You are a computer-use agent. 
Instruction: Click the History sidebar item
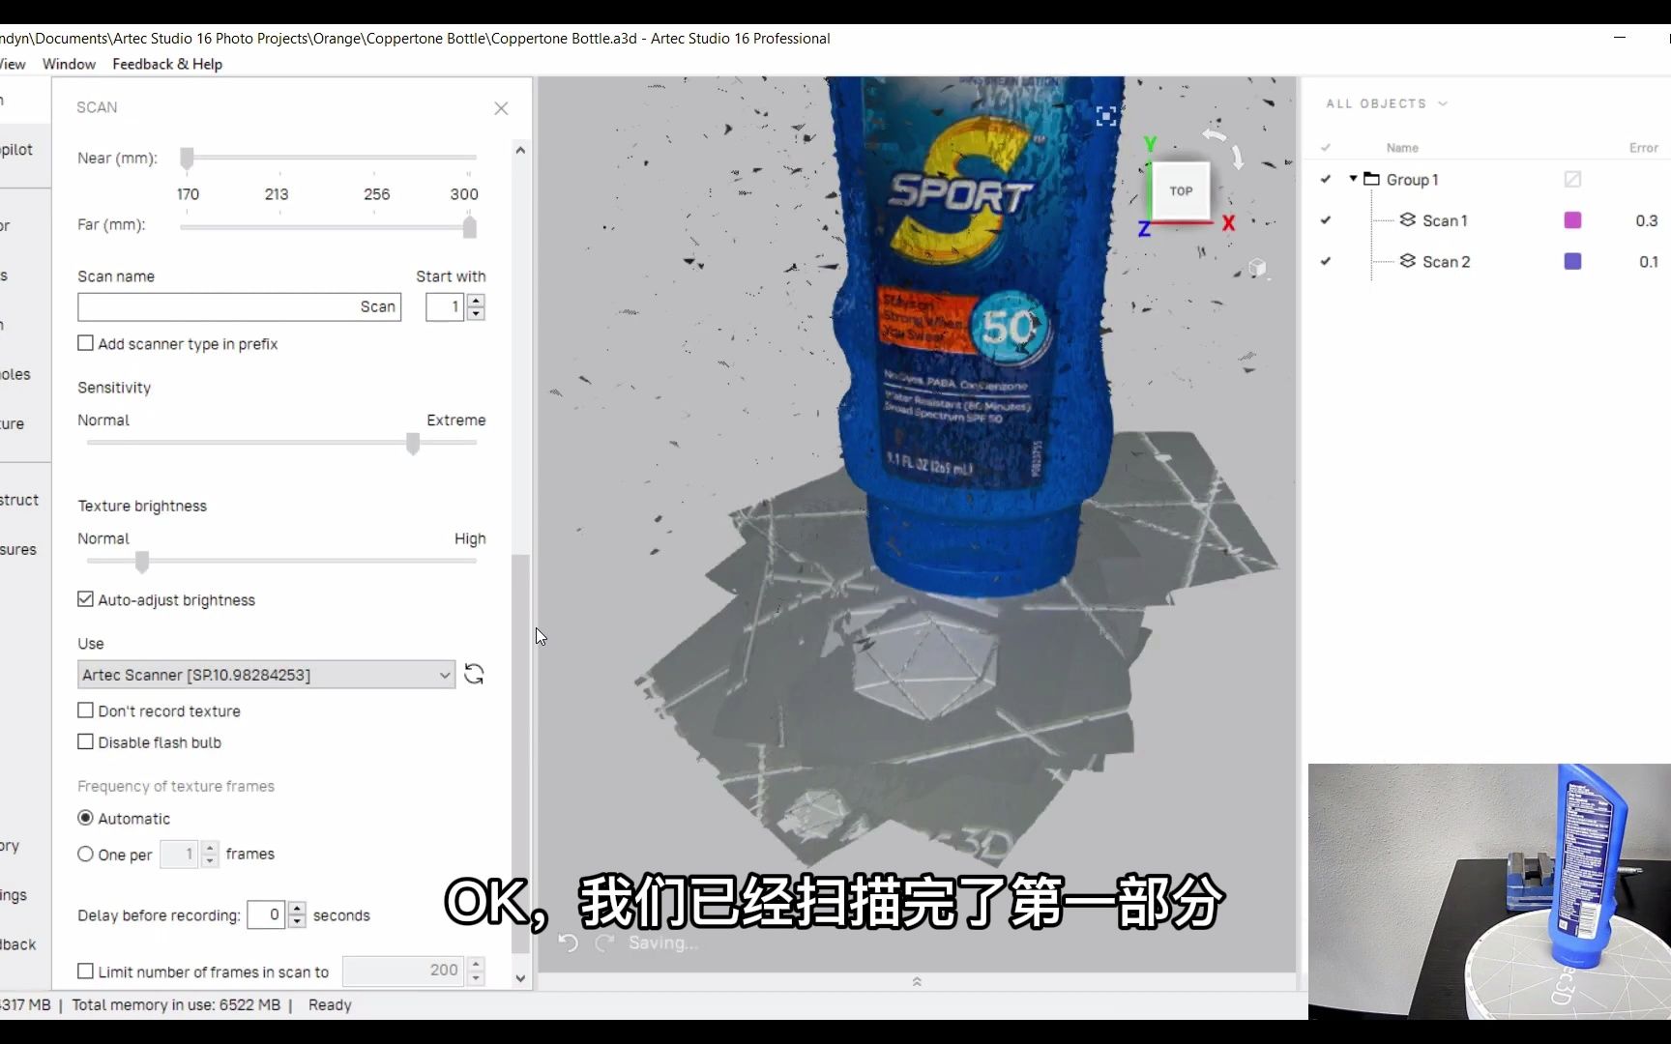coord(10,846)
